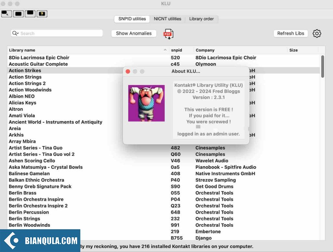Click the Pianobook - Spitfire Audio company cell
Viewport: 333px width, 252px height.
click(x=226, y=167)
